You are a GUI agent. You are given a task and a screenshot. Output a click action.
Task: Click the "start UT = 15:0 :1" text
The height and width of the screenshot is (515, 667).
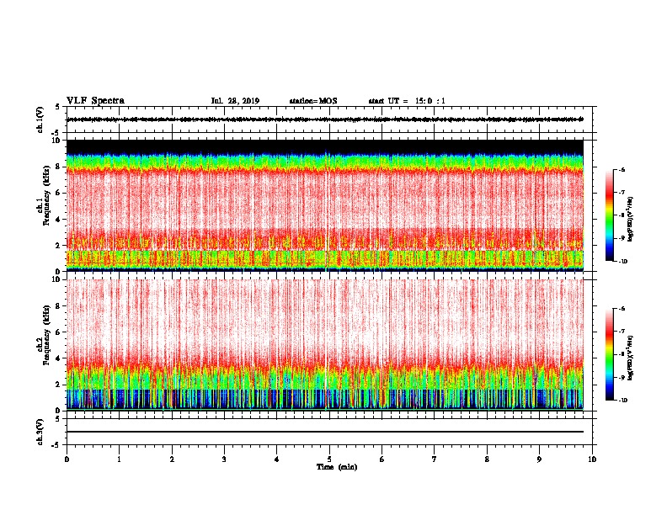[407, 101]
